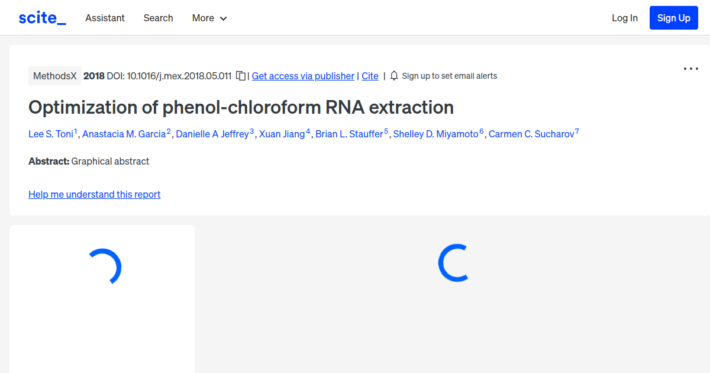
Task: Click the Log In option
Action: click(x=624, y=18)
